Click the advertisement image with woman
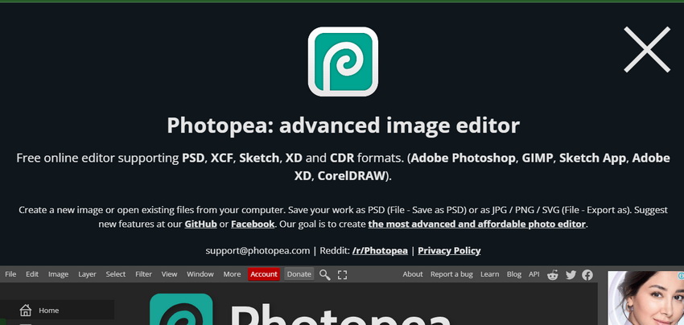 [x=646, y=298]
